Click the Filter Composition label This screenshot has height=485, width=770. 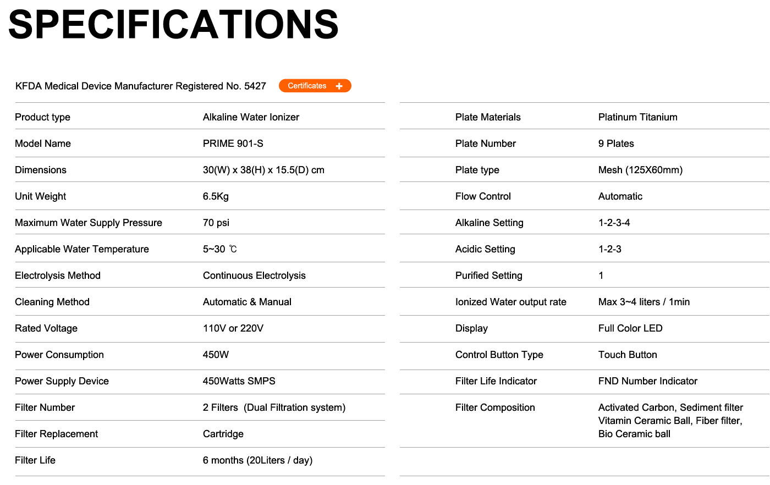[495, 407]
